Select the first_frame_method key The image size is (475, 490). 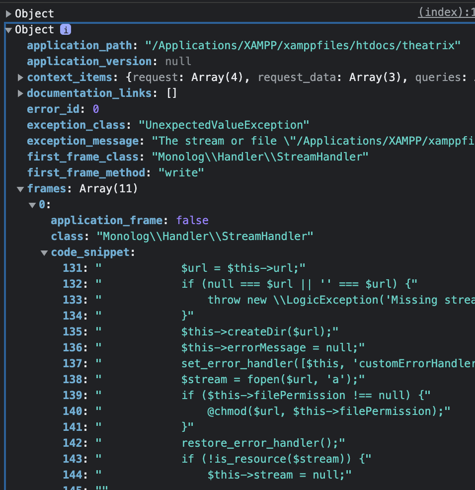[x=86, y=173]
